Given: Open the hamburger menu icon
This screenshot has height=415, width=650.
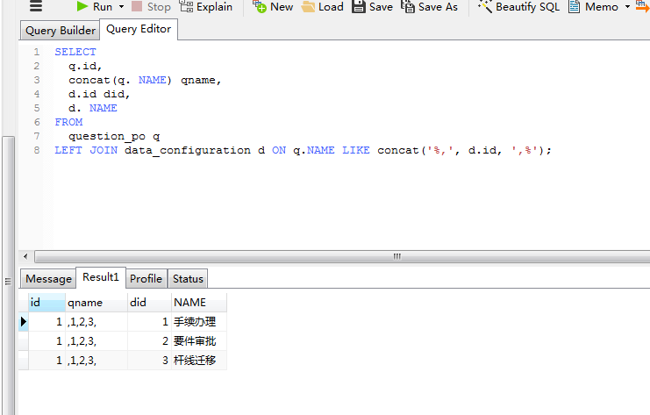Looking at the screenshot, I should 36,6.
